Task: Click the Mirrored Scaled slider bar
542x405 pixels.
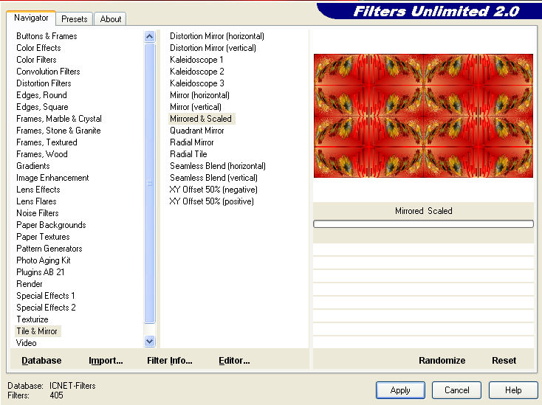Action: [x=423, y=224]
